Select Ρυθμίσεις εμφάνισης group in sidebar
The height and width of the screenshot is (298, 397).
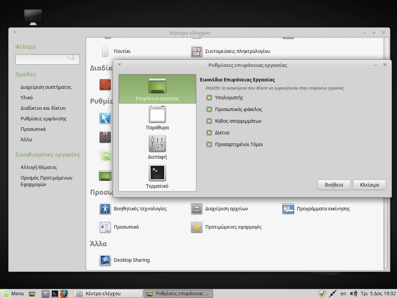(44, 119)
